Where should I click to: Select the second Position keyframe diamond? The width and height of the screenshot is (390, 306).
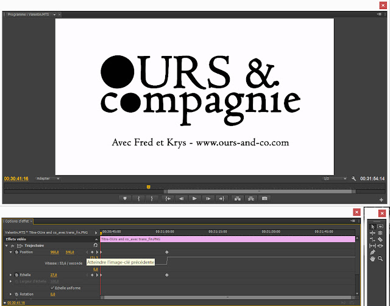click(167, 252)
